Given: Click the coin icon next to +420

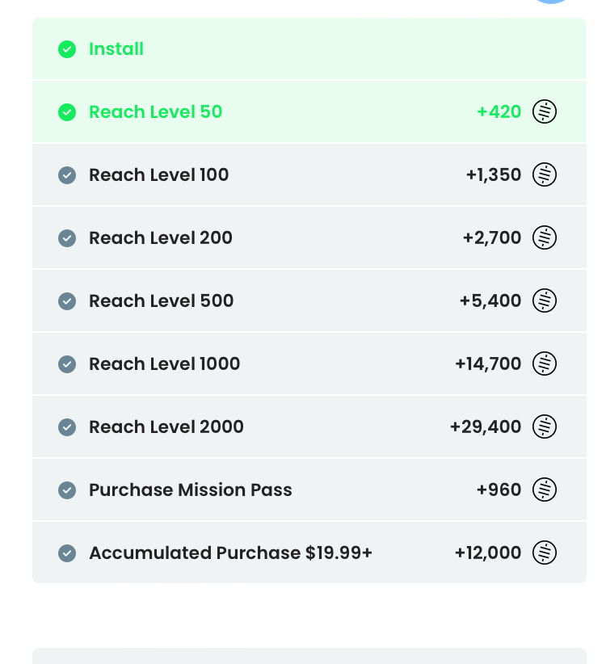Looking at the screenshot, I should [545, 111].
